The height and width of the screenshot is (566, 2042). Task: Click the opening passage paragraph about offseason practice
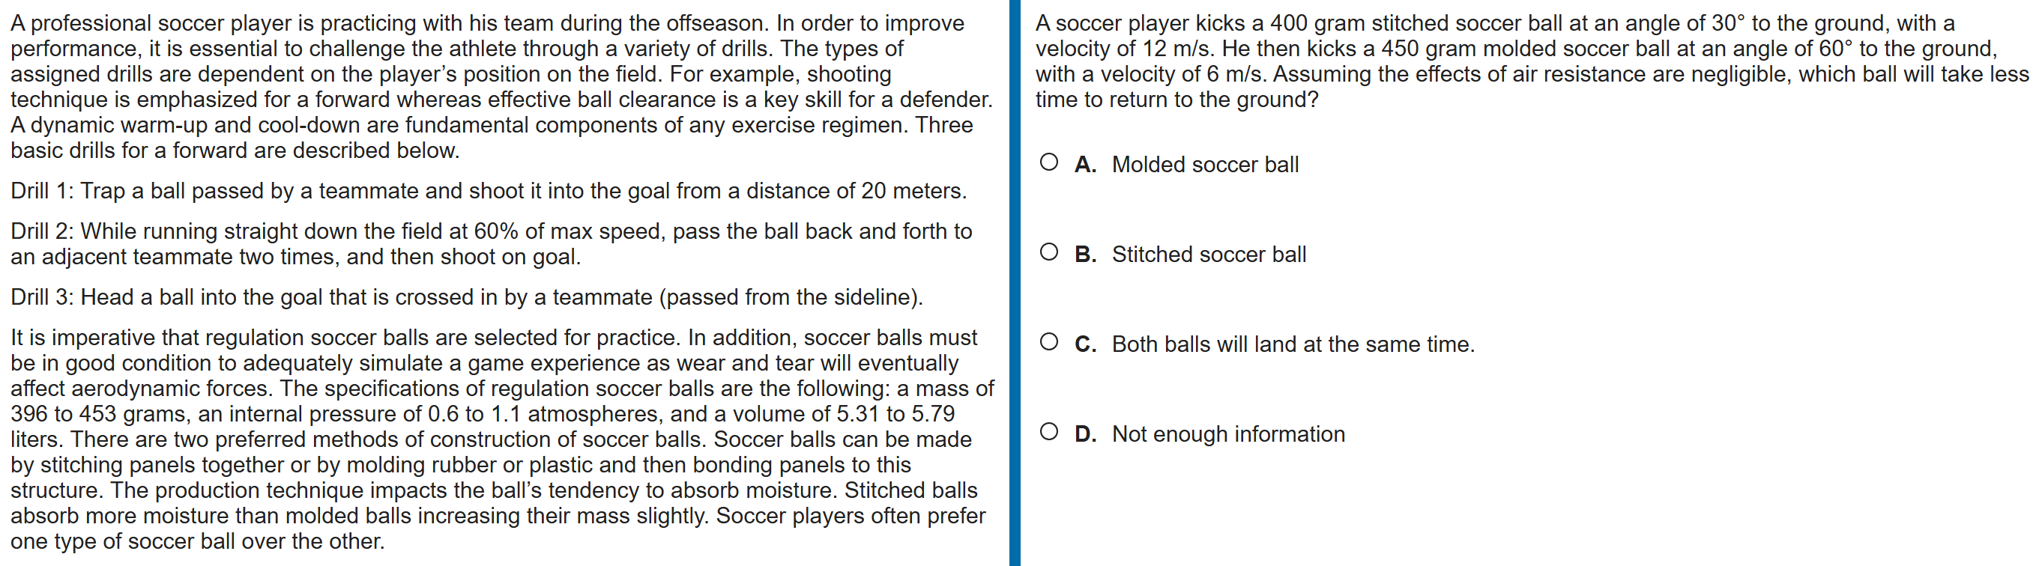(501, 87)
